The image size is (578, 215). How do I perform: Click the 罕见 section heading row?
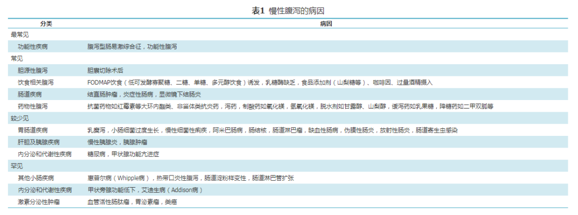[17, 166]
